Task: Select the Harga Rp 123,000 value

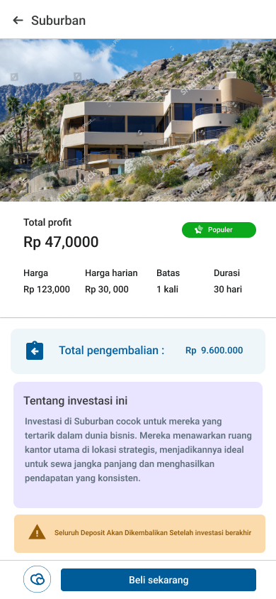Action: 47,289
